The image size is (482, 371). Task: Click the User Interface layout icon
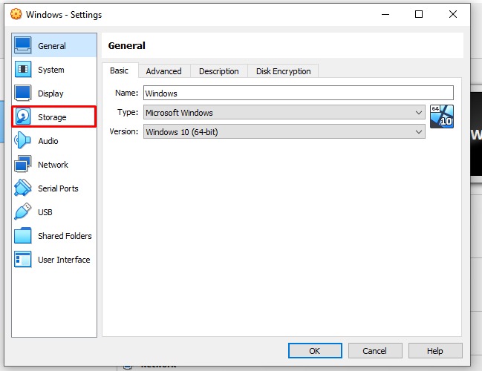pos(23,259)
